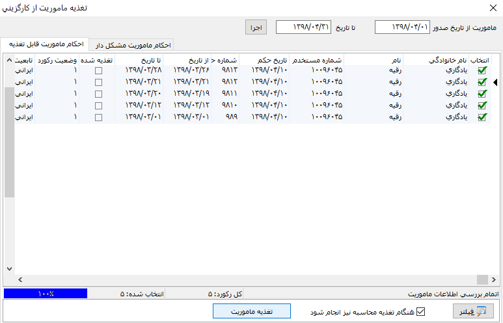
Task: Click the horizontal scrollbar right arrow
Action: (x=494, y=279)
